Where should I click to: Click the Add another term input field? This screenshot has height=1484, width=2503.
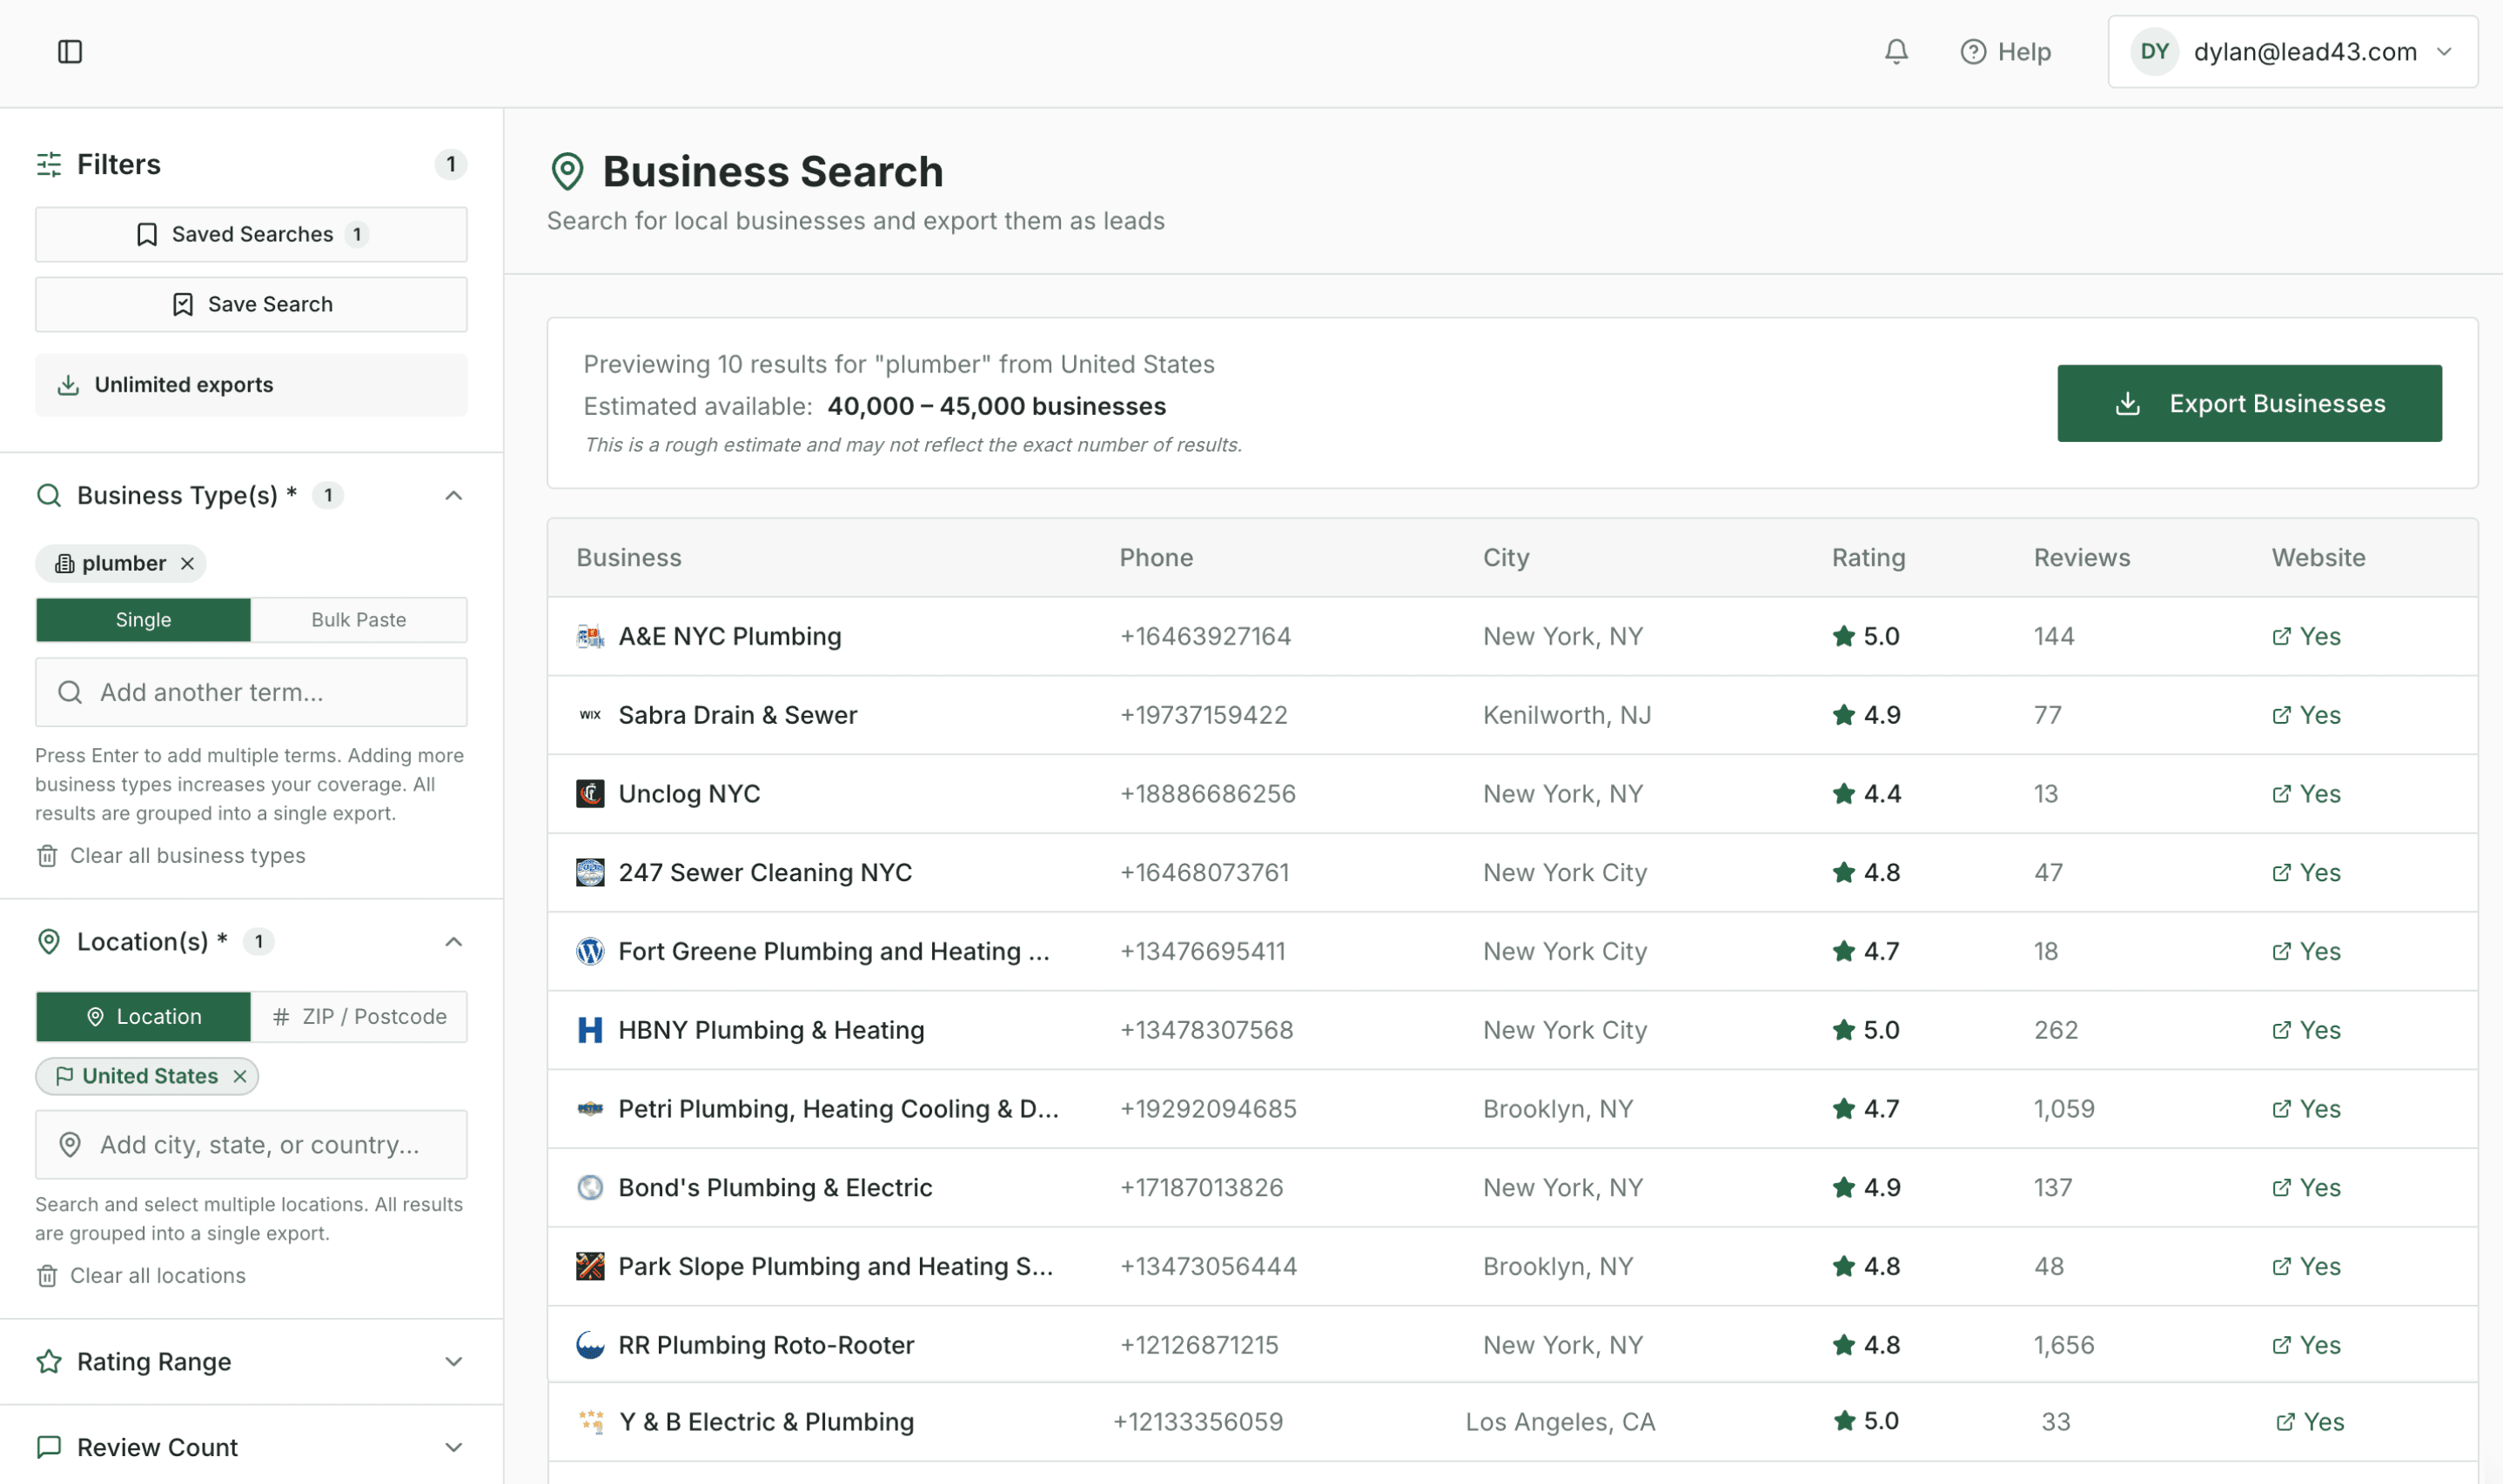(250, 691)
